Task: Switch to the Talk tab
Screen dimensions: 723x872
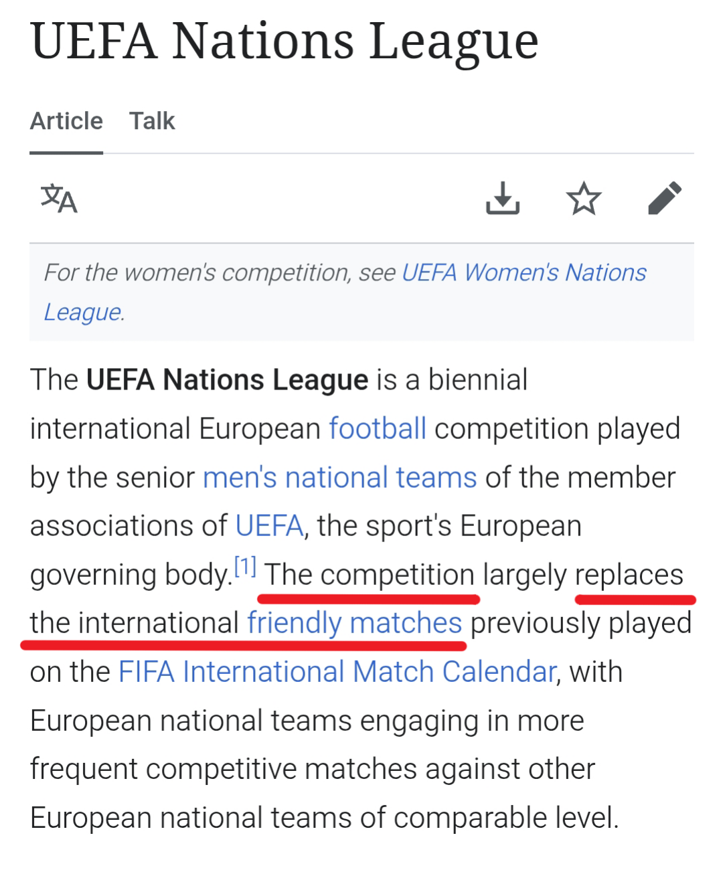Action: pos(152,121)
